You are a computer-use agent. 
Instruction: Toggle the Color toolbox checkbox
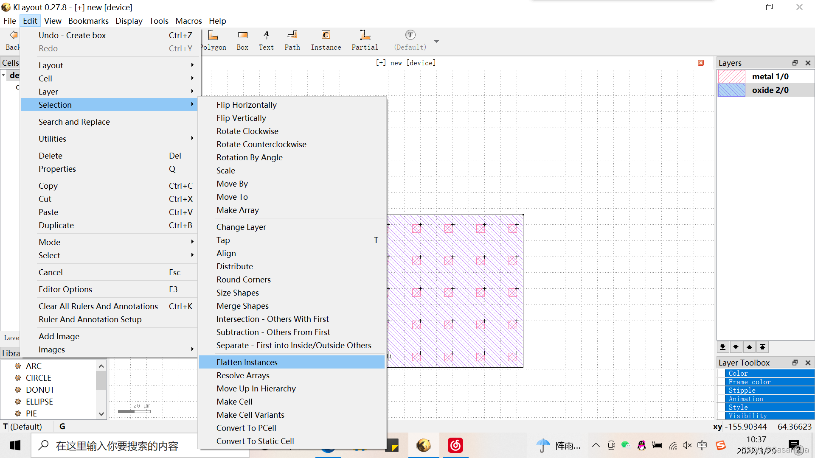click(x=721, y=373)
